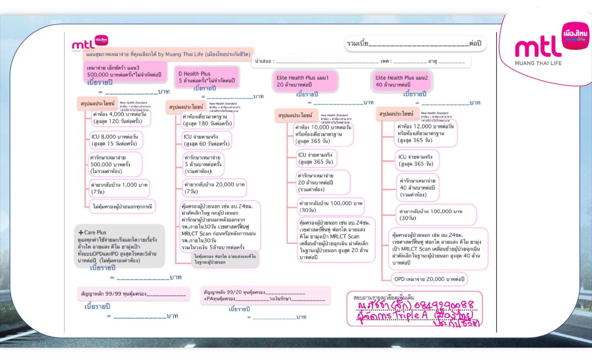The height and width of the screenshot is (363, 592).
Task: Select the ค่ายากลับบ้าน 20,000 บาท box
Action: click(214, 188)
